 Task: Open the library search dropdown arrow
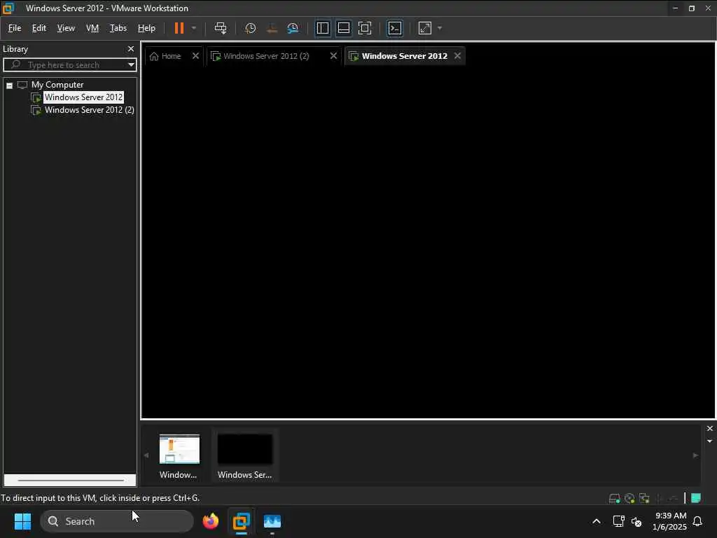coord(131,64)
